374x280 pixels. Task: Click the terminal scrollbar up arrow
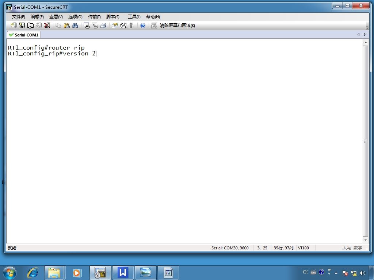(x=365, y=42)
